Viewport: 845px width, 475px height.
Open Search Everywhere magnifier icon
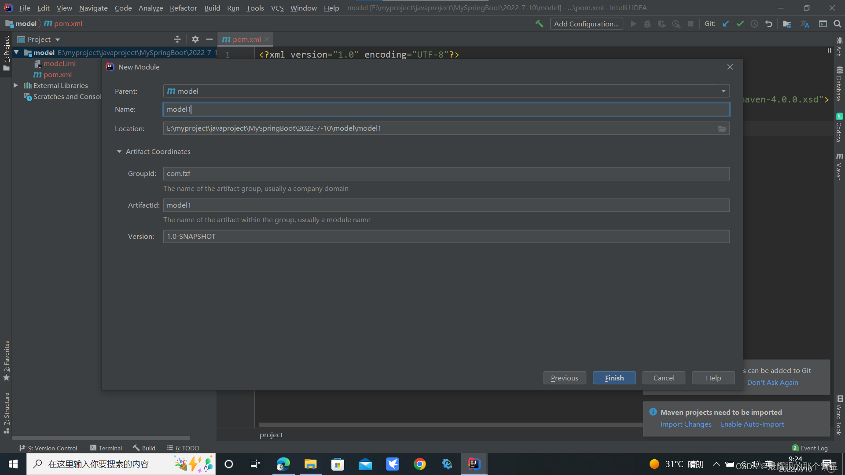(x=837, y=24)
